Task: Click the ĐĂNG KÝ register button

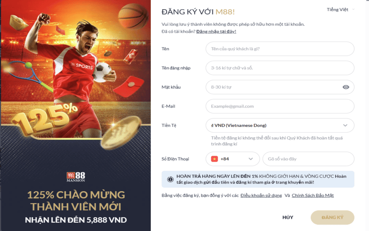Action: pyautogui.click(x=332, y=217)
